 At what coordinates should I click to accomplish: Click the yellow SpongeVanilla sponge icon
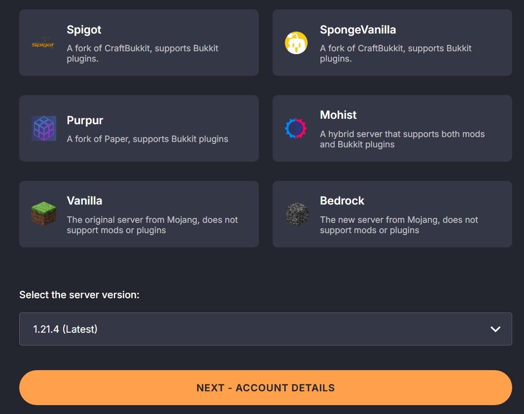click(x=296, y=43)
